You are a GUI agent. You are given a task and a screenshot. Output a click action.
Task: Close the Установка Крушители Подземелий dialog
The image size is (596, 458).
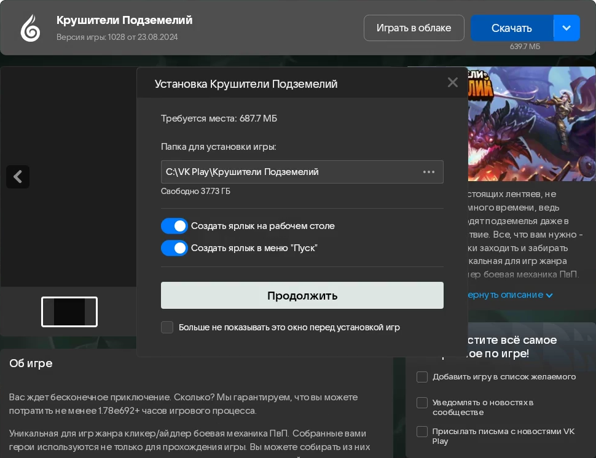[452, 82]
